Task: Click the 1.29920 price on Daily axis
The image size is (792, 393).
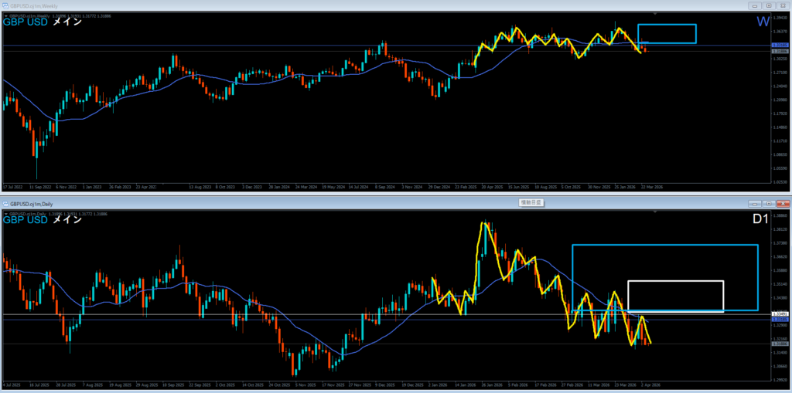Action: coord(780,379)
